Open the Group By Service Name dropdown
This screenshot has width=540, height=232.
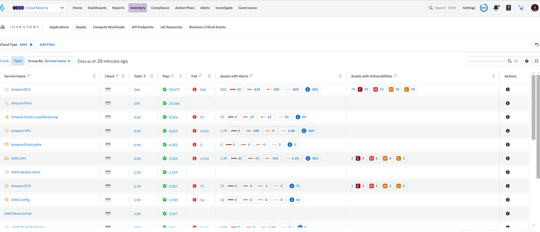point(50,62)
